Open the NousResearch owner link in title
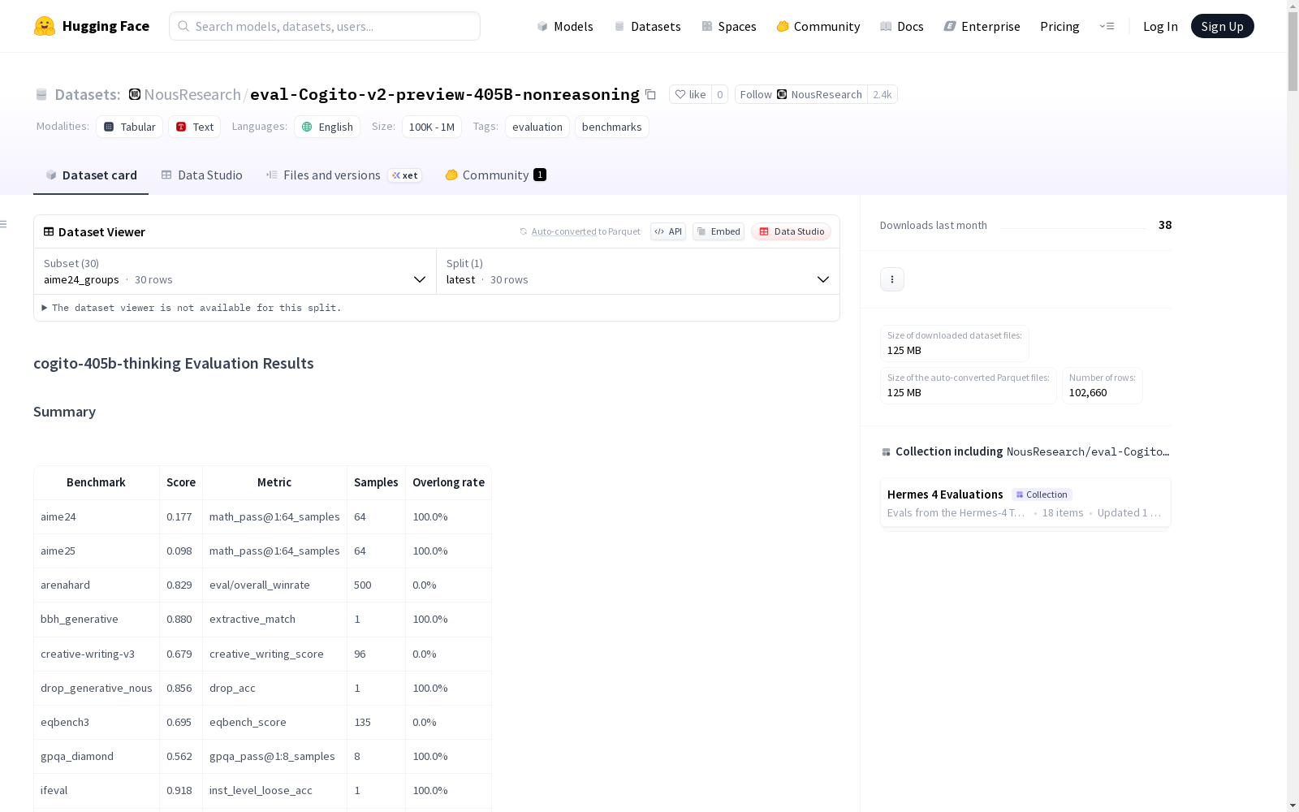The height and width of the screenshot is (812, 1299). tap(192, 94)
